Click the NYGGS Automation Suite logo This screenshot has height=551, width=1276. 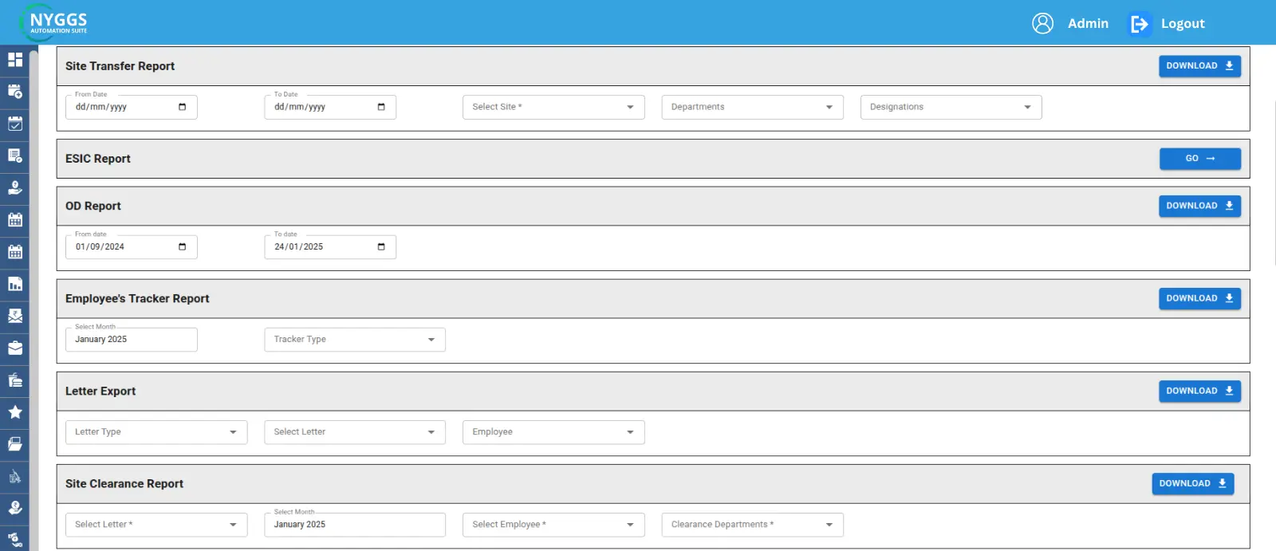pyautogui.click(x=53, y=22)
